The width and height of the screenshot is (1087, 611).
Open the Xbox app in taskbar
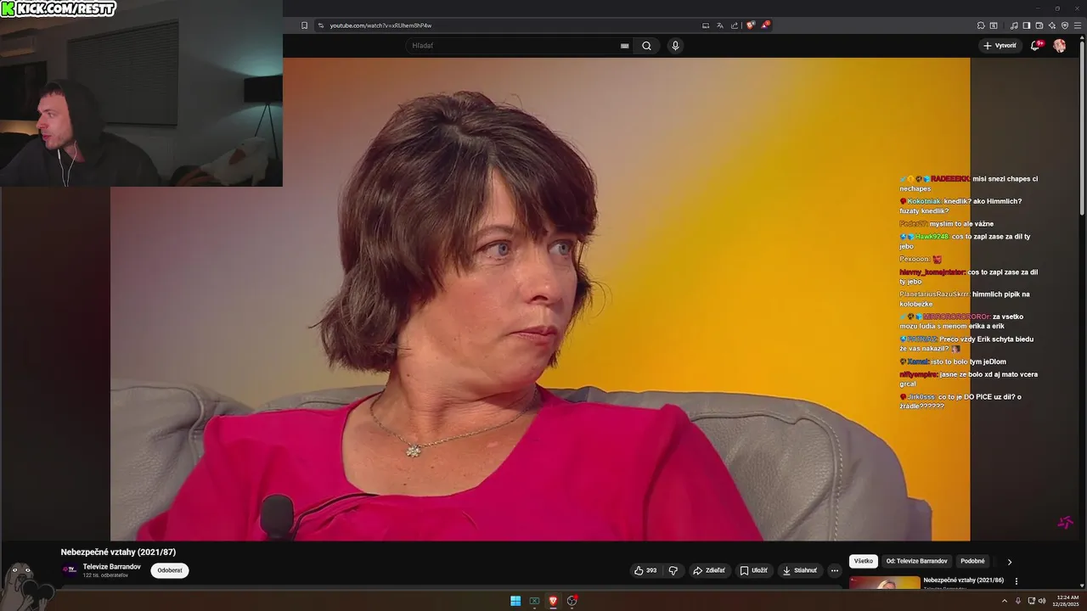(x=534, y=601)
